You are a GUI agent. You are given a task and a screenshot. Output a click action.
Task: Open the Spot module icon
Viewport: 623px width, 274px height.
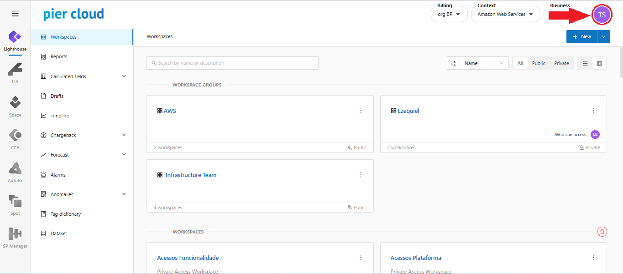click(15, 201)
